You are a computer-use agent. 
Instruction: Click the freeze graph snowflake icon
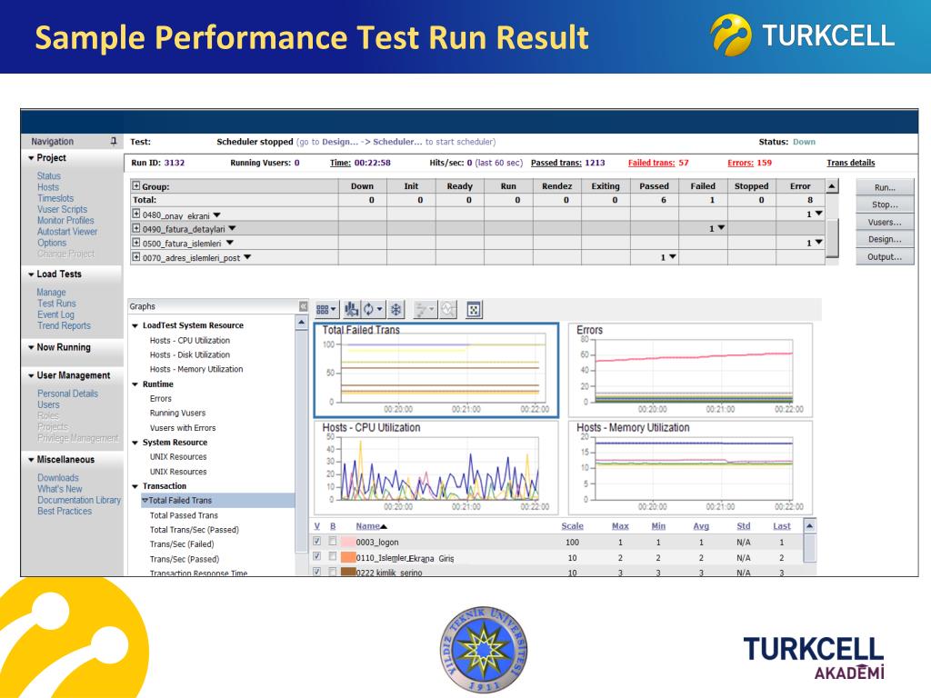click(396, 310)
